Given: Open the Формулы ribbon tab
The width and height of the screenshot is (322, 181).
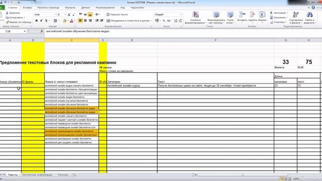Looking at the screenshot, I should [70, 8].
